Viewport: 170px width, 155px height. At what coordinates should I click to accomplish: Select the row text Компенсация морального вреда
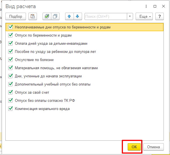coord(42,109)
